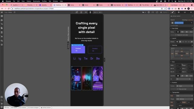Image resolution: width=194 pixels, height=109 pixels.
Task: Open the Ecommerce cart panel
Action: click(x=2, y=37)
